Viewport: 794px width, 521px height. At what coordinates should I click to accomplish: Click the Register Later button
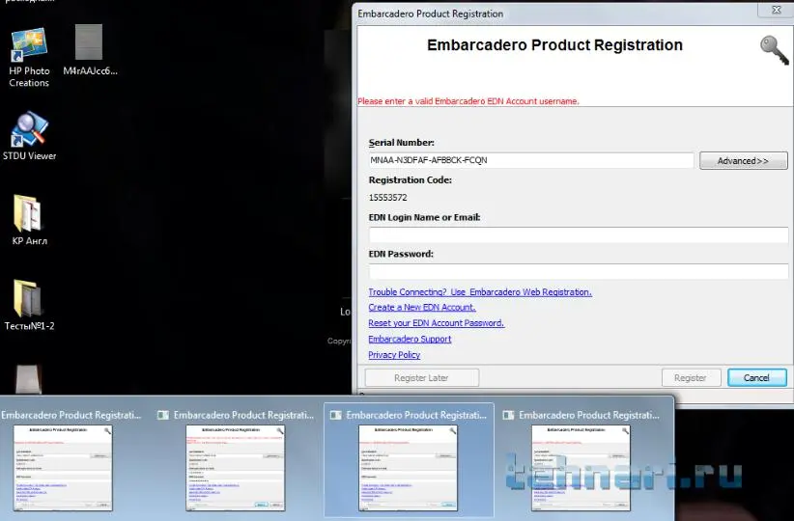click(x=421, y=378)
